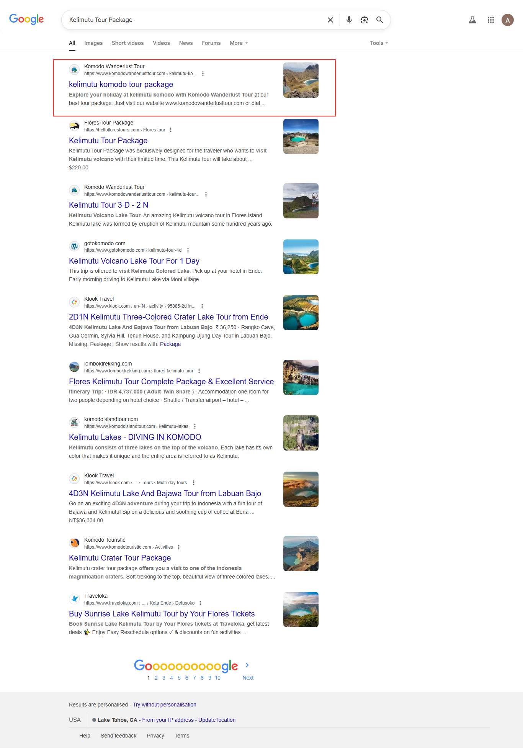Open options for komodoislandtour.com result

coord(195,426)
